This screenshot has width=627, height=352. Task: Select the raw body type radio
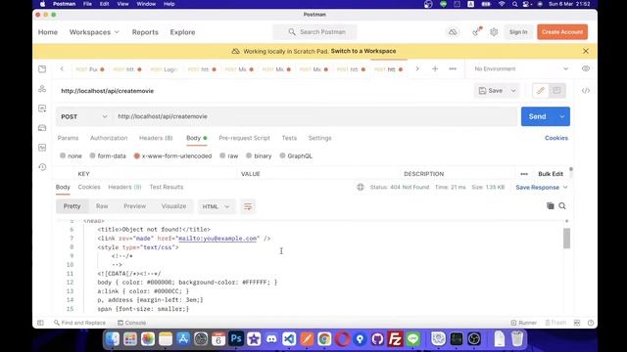coord(222,155)
